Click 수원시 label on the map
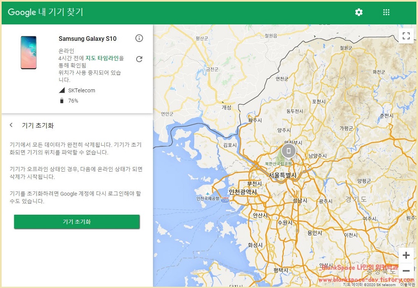The width and height of the screenshot is (418, 288). pos(285,223)
